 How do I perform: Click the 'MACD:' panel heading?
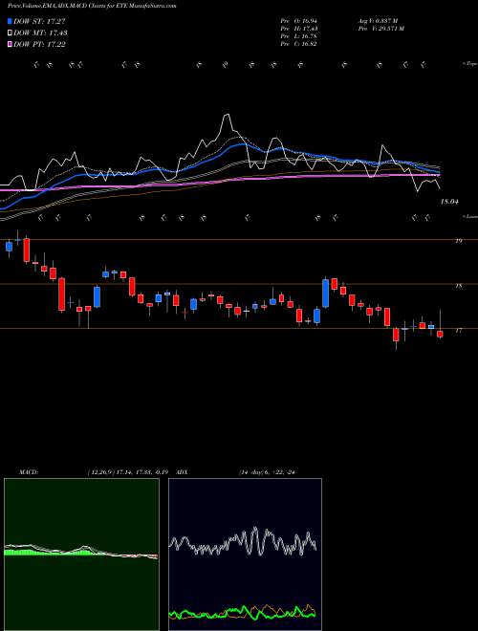(x=28, y=472)
